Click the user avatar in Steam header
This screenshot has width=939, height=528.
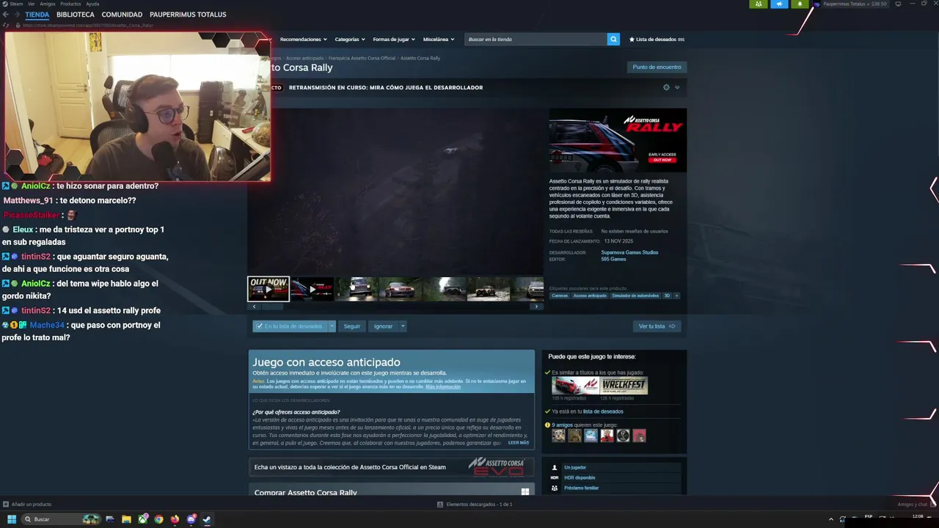click(x=816, y=4)
